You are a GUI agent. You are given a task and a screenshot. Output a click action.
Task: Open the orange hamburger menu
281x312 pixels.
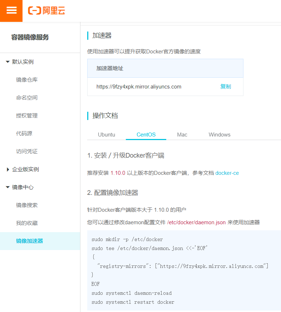click(x=11, y=11)
